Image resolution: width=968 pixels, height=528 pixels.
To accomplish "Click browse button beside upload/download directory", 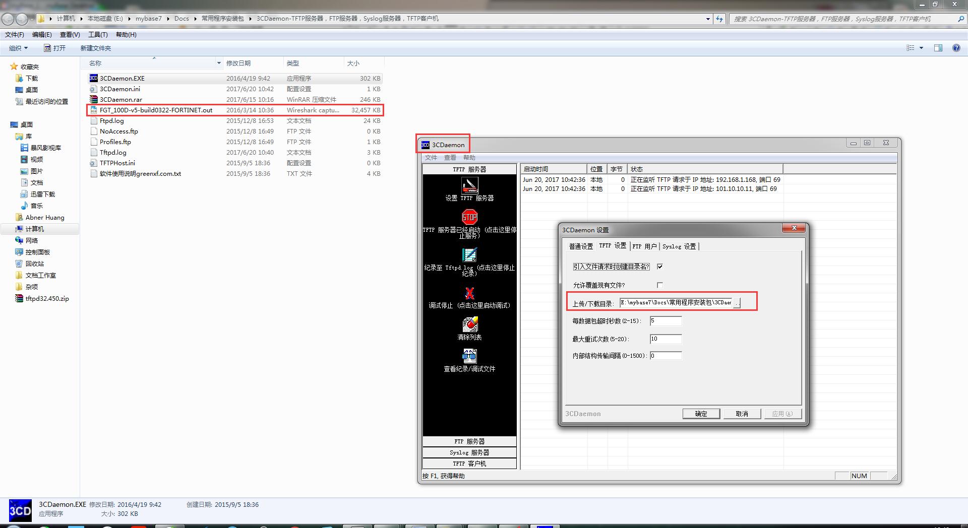I will (736, 303).
